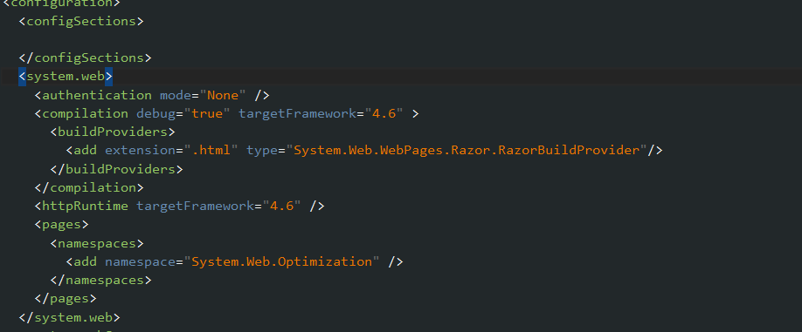Viewport: 802px width, 332px height.
Task: Click the extension value ".html"
Action: [x=211, y=151]
